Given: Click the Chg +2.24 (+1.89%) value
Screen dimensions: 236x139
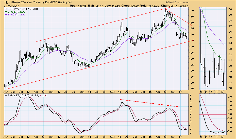Looking at the screenshot, I should 173,6.
